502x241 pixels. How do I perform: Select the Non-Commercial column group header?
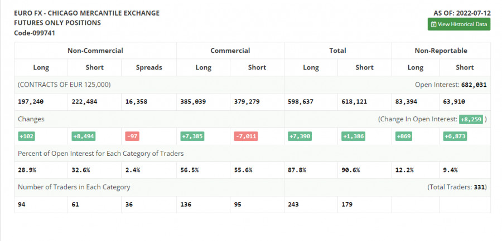(x=95, y=51)
